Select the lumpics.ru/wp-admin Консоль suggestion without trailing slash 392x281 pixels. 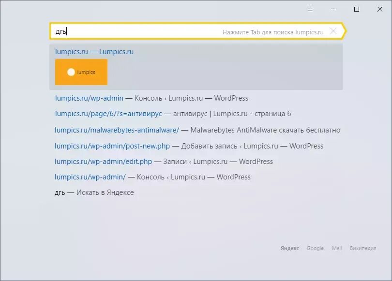click(151, 98)
